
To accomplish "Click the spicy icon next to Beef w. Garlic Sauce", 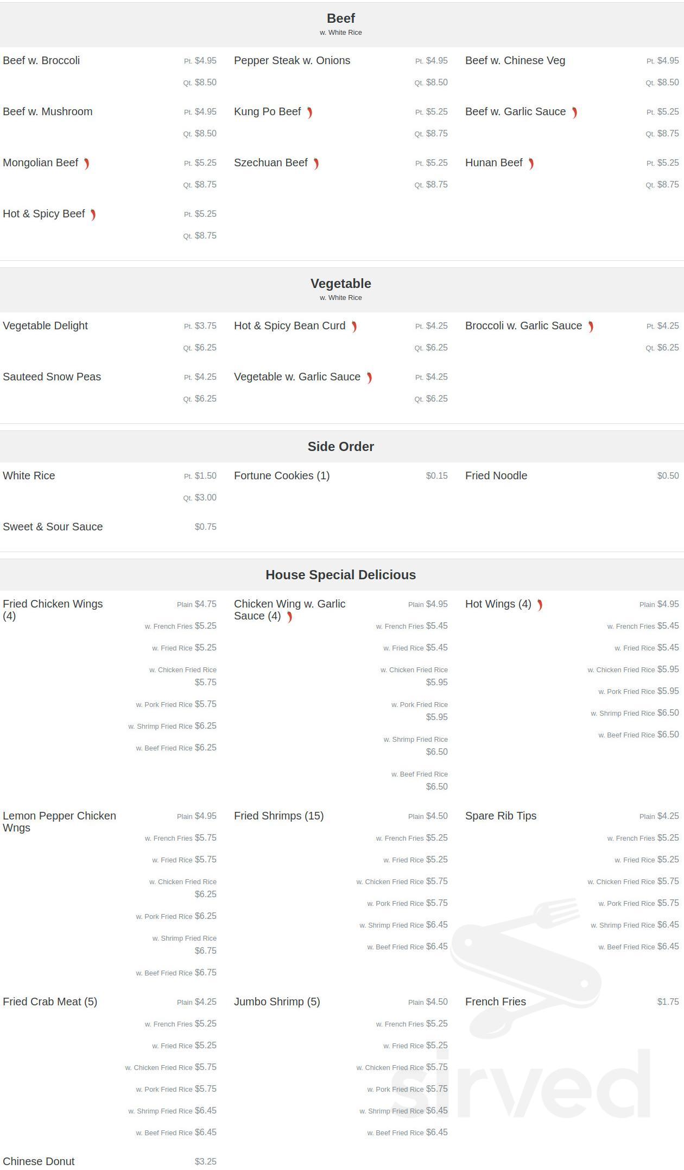I will tap(574, 112).
